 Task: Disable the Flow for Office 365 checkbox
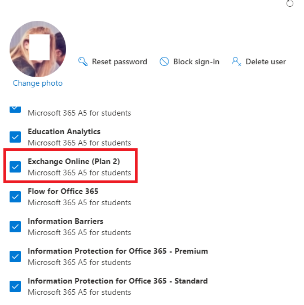(x=15, y=197)
